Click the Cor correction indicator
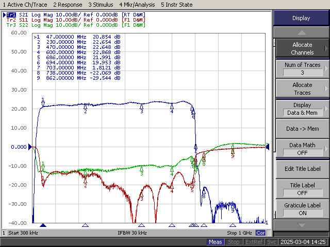 coord(260,233)
